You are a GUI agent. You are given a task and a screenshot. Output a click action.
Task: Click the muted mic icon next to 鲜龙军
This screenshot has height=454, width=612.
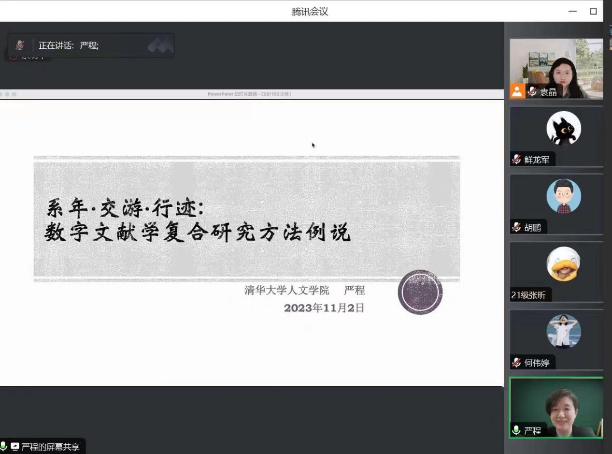click(x=516, y=160)
